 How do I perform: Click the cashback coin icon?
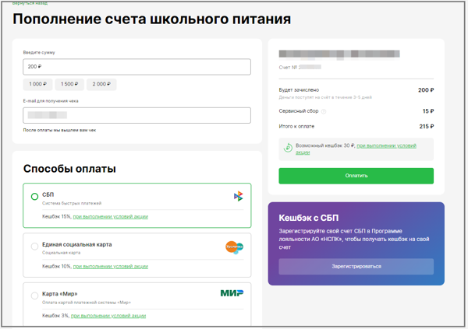tap(288, 148)
